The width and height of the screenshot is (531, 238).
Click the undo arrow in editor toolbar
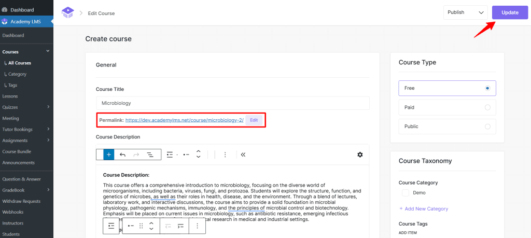coord(122,155)
